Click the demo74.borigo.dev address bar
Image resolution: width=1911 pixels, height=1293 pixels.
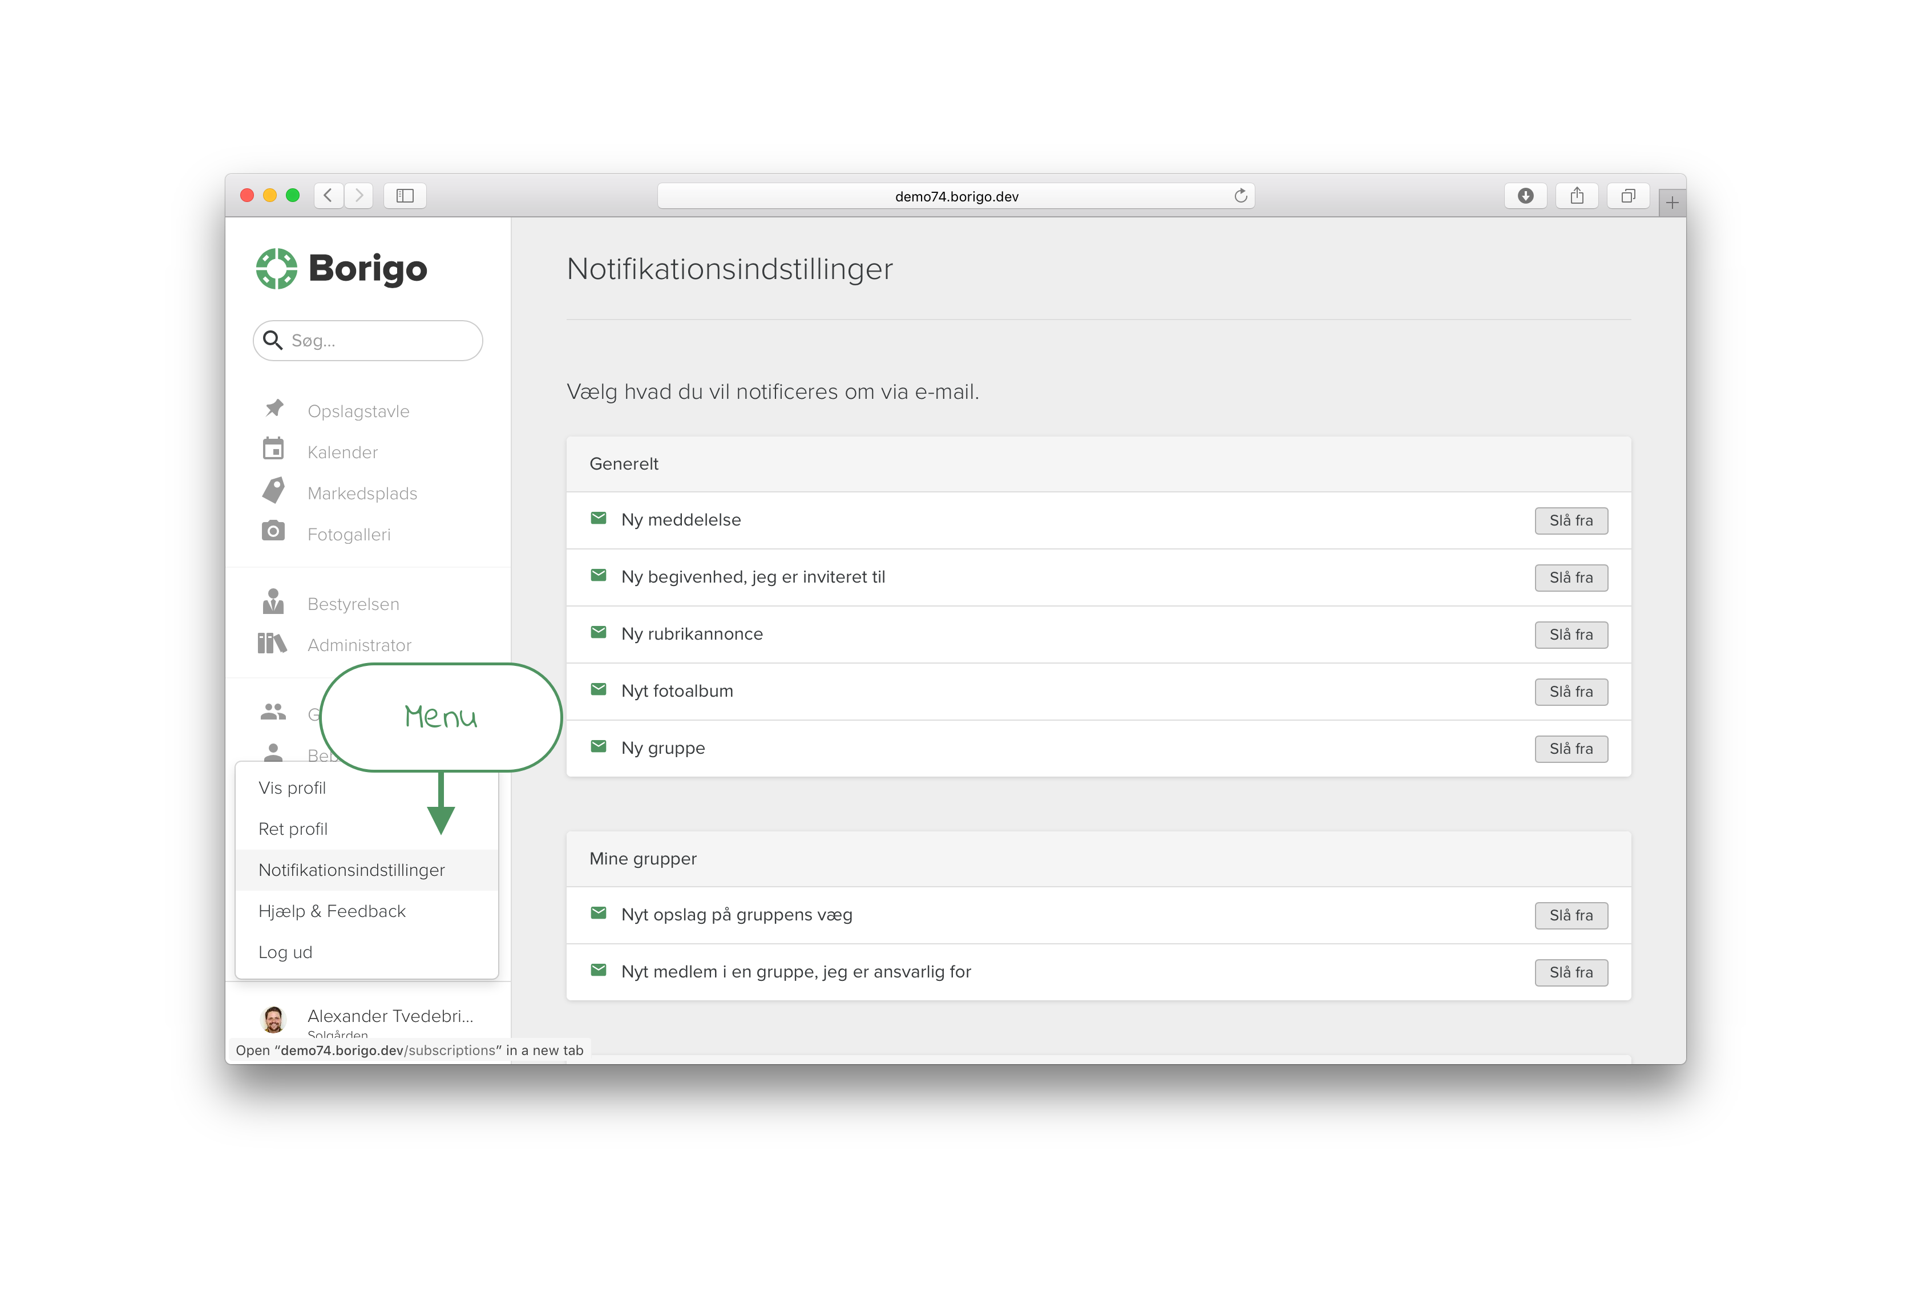[x=955, y=196]
